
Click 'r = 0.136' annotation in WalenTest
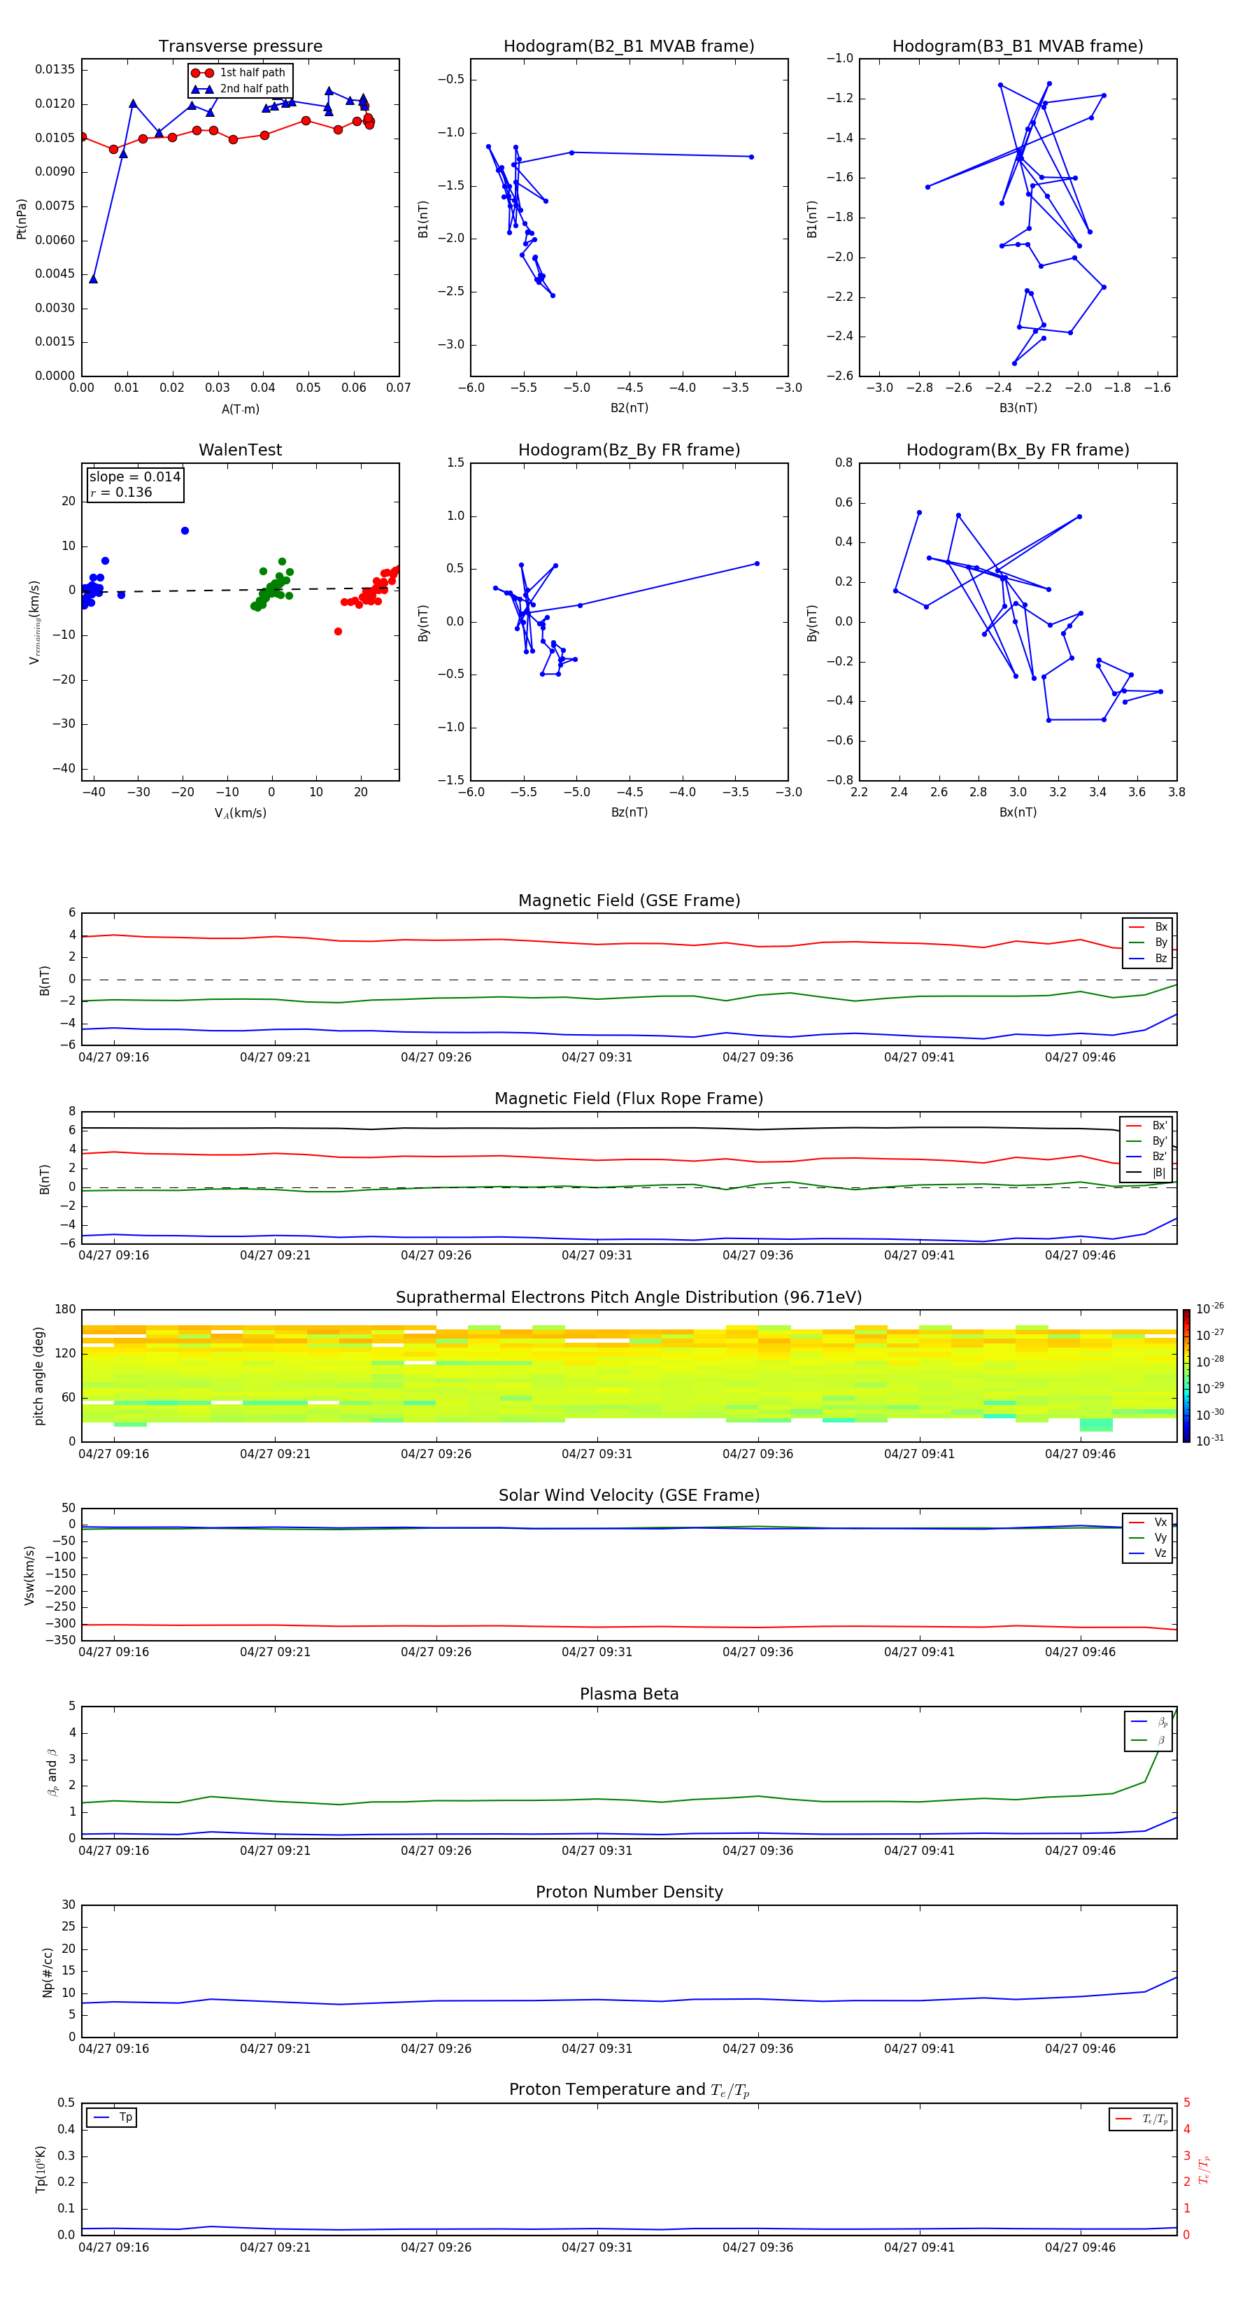pyautogui.click(x=121, y=492)
